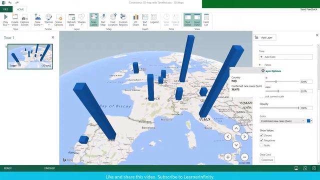The width and height of the screenshot is (320, 180).
Task: Open Custom Regions
Action: click(x=123, y=20)
